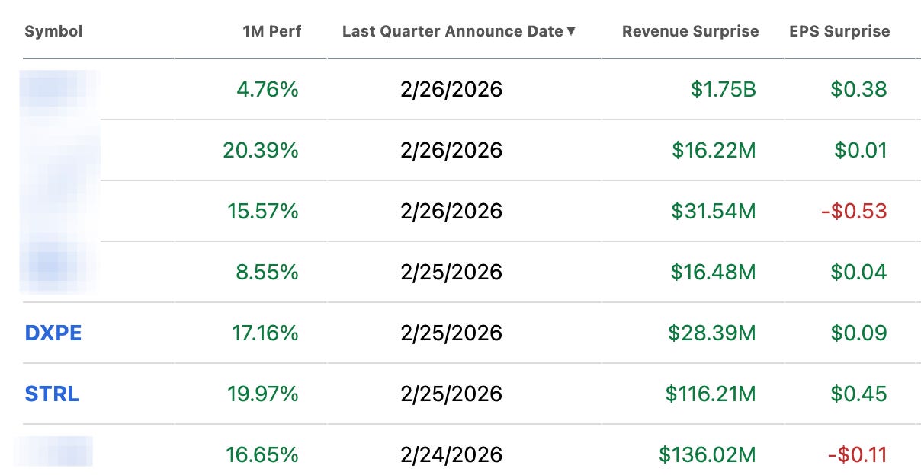The width and height of the screenshot is (921, 475).
Task: Sort the table by the Symbol column
Action: tap(53, 31)
